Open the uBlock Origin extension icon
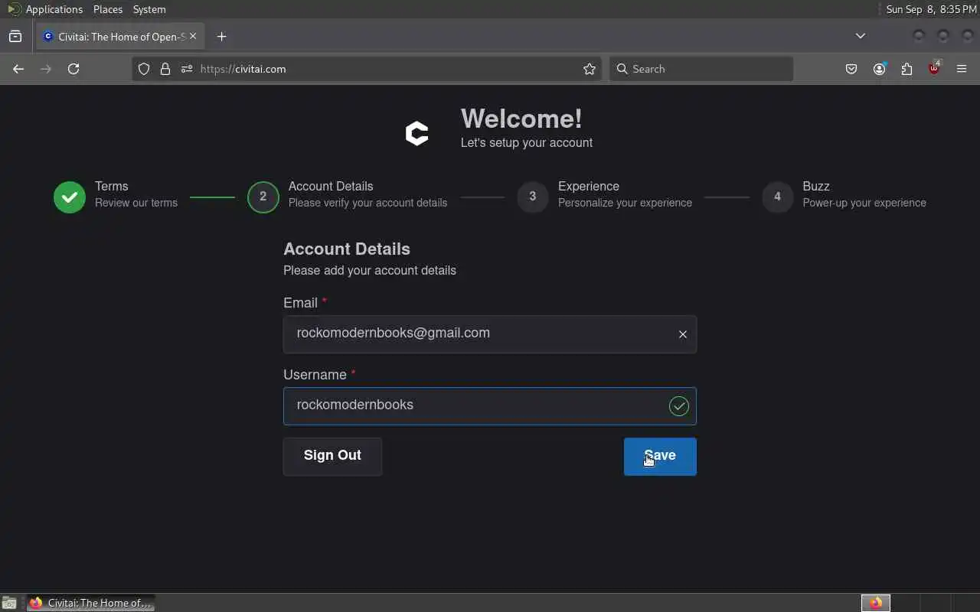Viewport: 980px width, 612px height. (934, 68)
